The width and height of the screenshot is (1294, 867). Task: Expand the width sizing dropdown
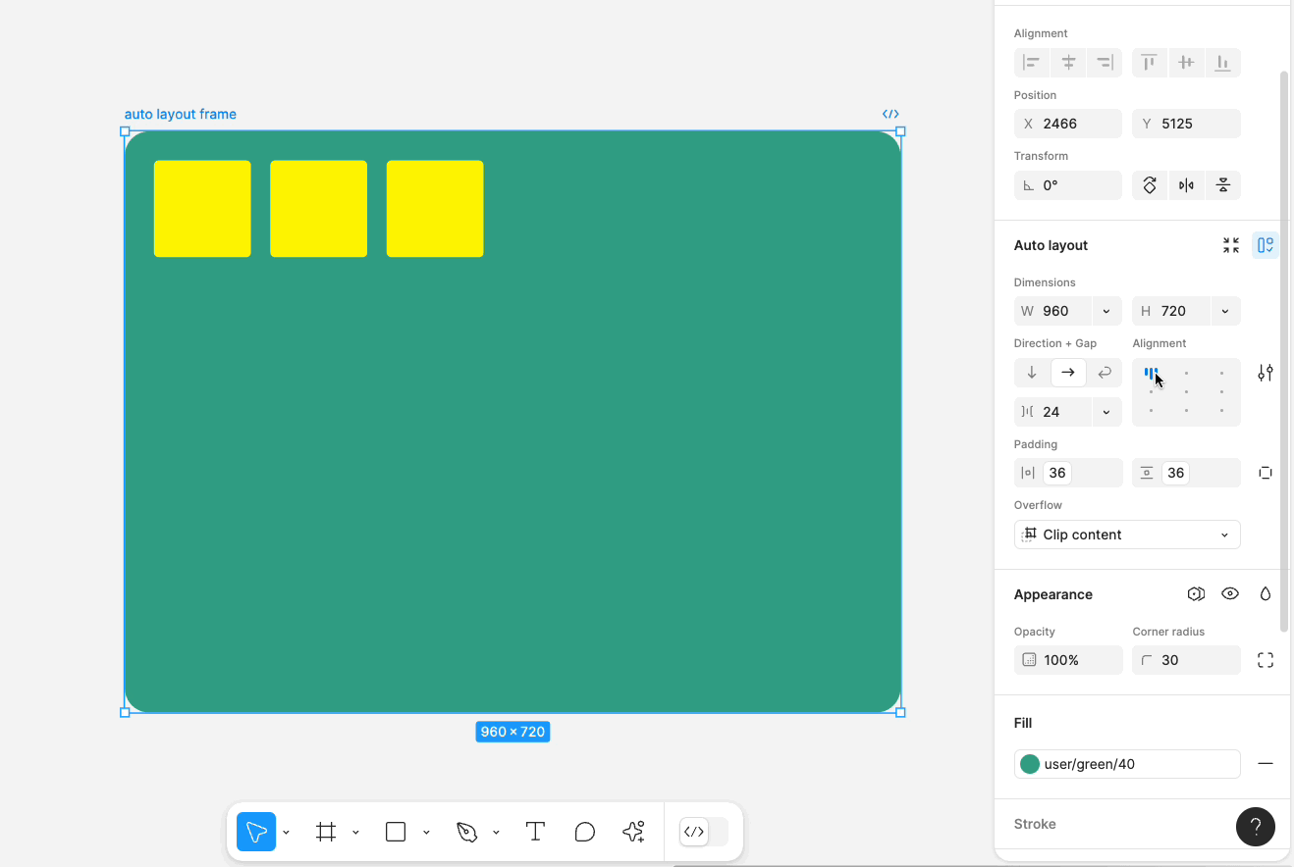click(1106, 311)
